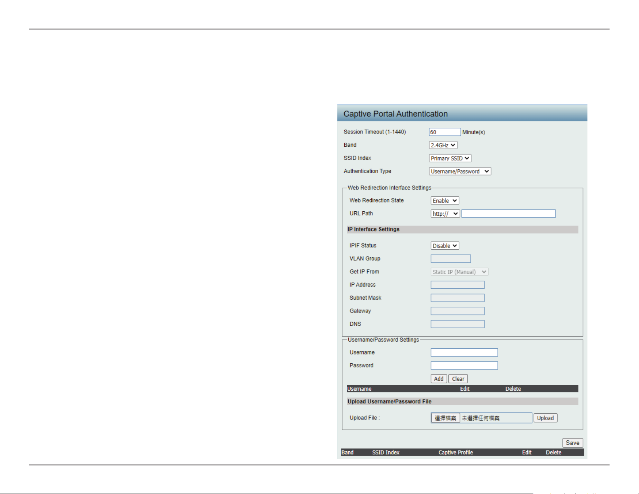Click the choose file button (選擇檔案)
This screenshot has width=639, height=494.
(445, 418)
